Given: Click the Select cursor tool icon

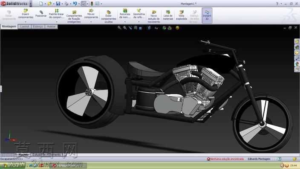Looking at the screenshot, I should 84,3.
